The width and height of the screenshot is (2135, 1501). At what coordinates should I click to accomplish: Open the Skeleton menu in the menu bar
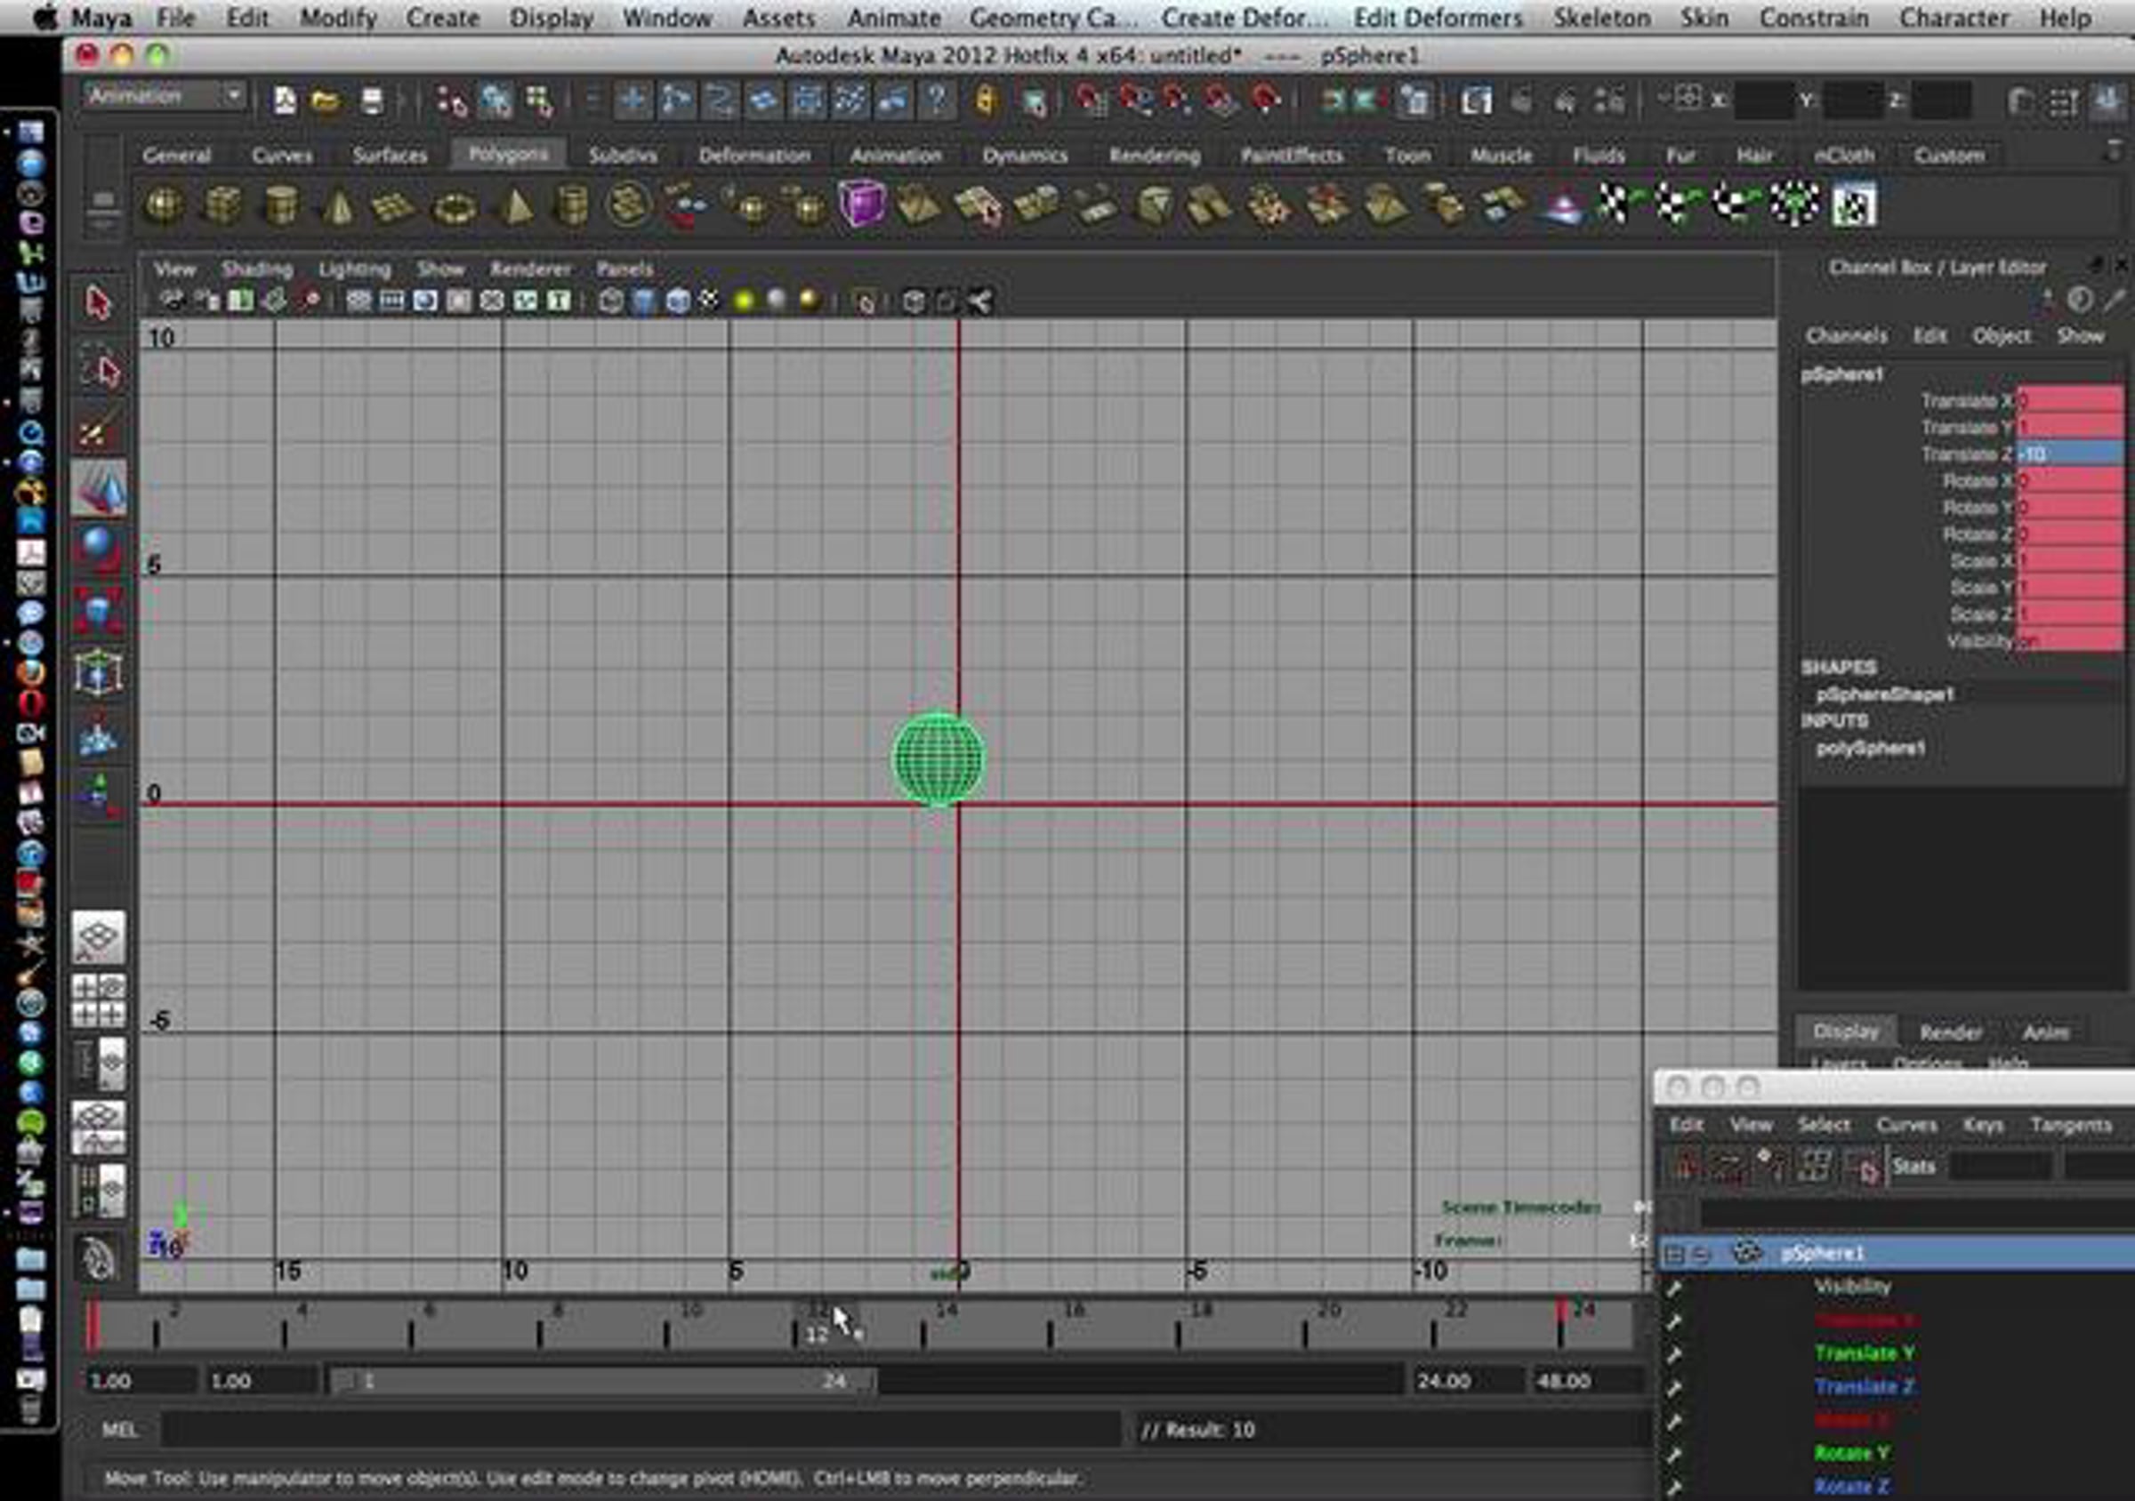(x=1601, y=18)
